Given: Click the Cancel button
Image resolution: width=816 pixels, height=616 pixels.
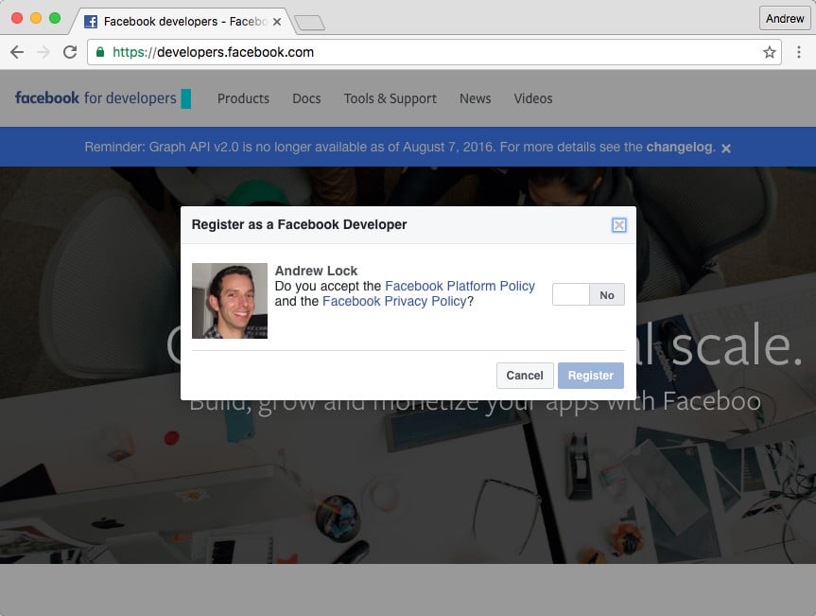Looking at the screenshot, I should (525, 376).
